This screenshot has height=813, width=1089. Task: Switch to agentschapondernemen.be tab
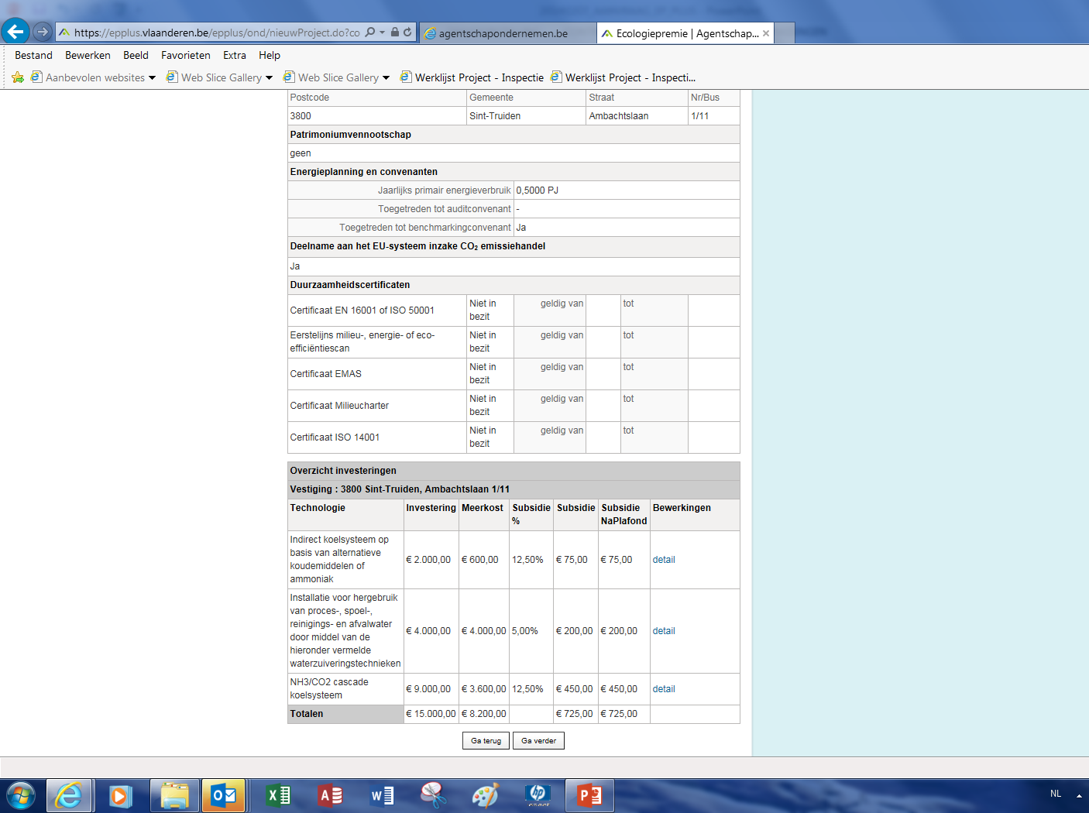pos(508,33)
